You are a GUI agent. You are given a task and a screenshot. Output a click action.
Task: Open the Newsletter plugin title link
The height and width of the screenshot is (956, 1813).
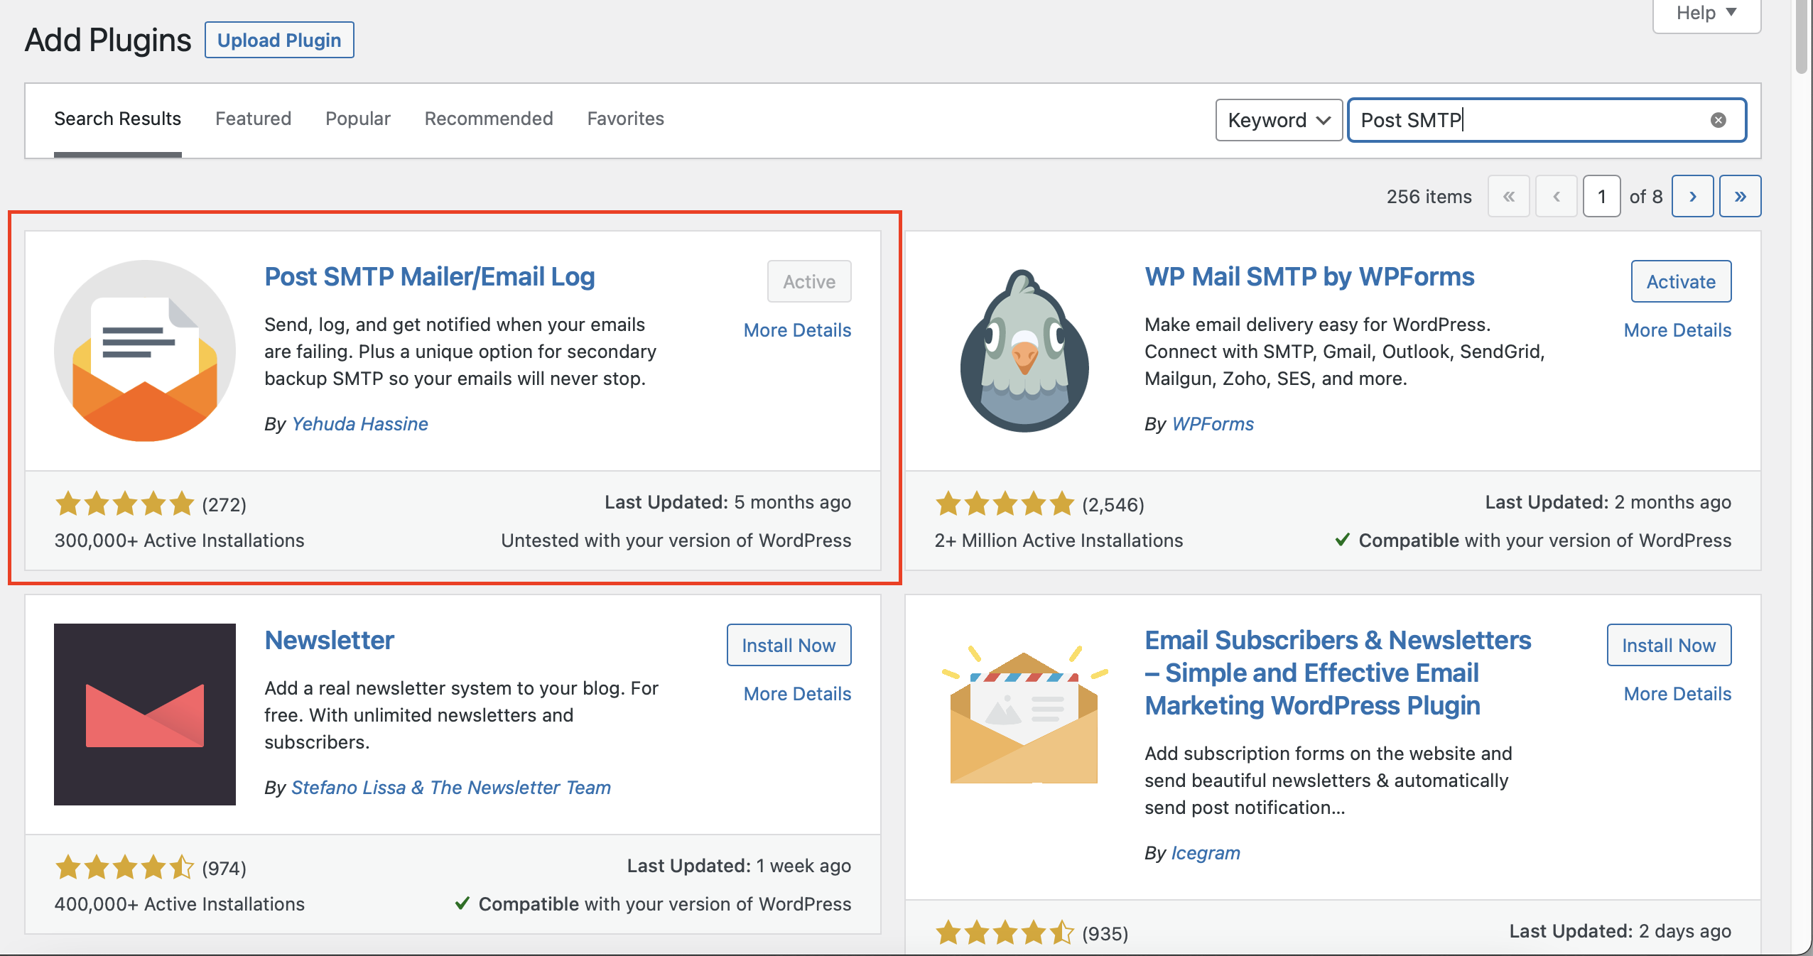(329, 641)
